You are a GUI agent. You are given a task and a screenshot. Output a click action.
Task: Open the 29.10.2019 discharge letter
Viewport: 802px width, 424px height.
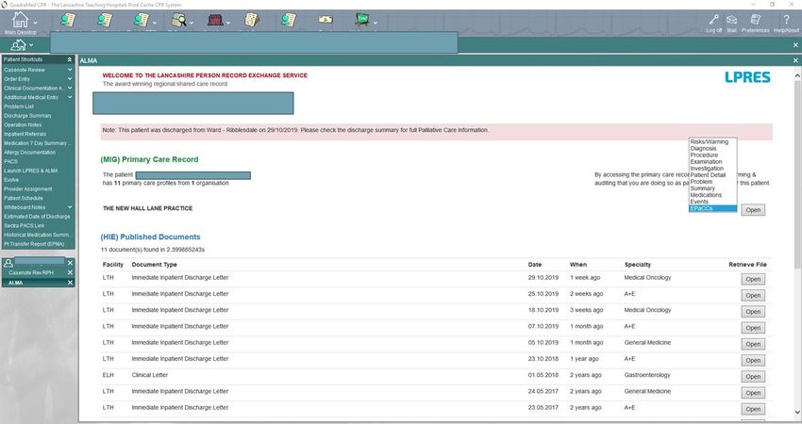pyautogui.click(x=753, y=280)
